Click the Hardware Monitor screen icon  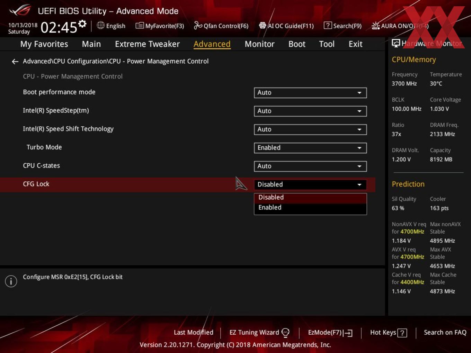396,43
